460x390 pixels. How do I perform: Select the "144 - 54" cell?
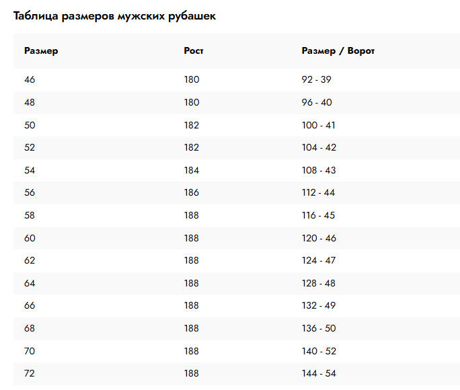319,373
